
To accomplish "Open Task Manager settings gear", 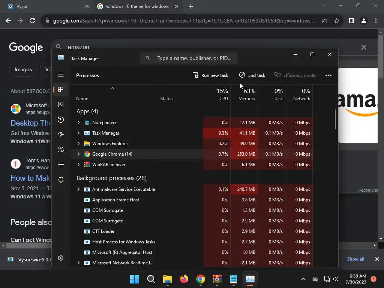I will [x=61, y=258].
